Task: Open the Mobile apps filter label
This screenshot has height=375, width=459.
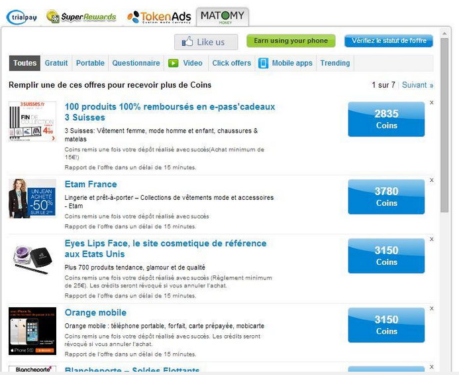Action: point(292,63)
